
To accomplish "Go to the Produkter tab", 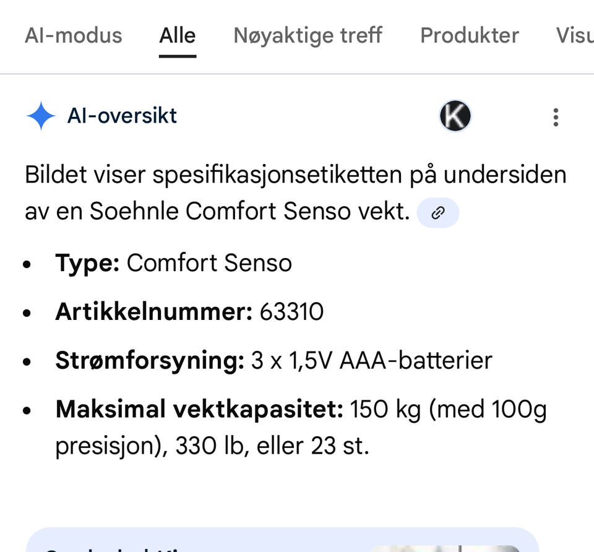I will tap(469, 35).
